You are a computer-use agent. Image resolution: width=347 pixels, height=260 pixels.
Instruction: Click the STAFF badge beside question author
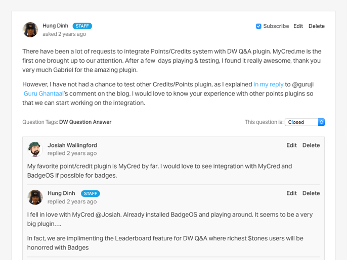coord(82,26)
